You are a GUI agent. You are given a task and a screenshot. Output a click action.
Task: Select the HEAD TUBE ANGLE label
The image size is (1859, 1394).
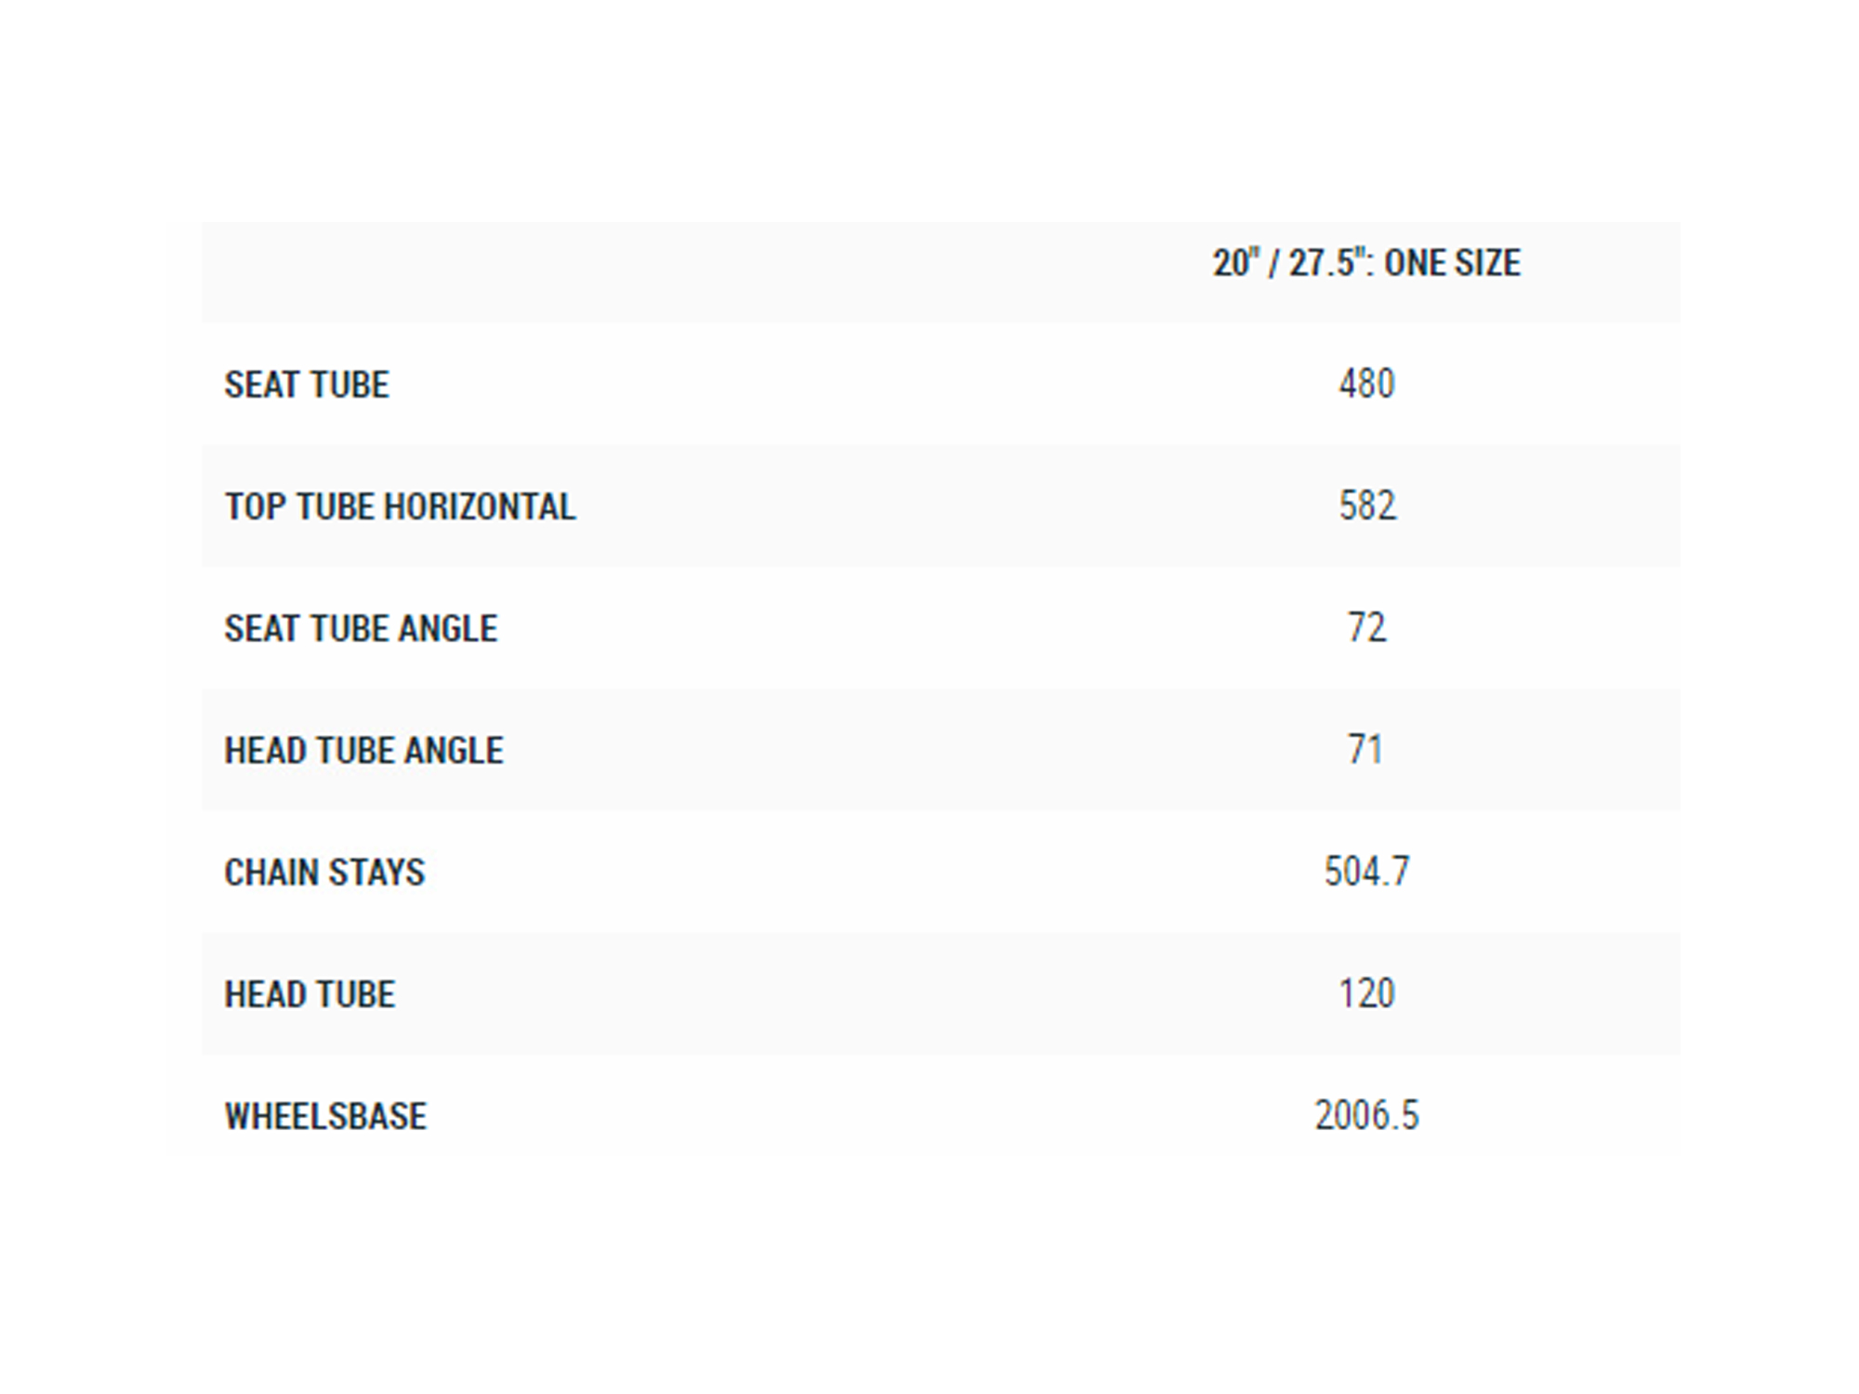coord(363,750)
